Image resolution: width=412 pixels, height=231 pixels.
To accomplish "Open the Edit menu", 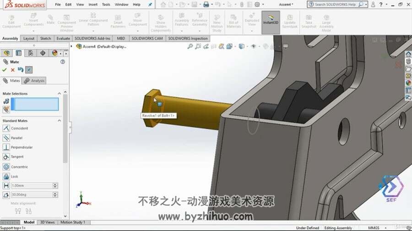I will pos(68,5).
